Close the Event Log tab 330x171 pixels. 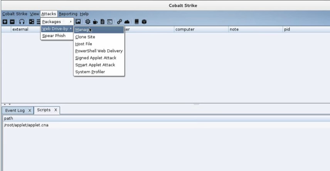30,110
